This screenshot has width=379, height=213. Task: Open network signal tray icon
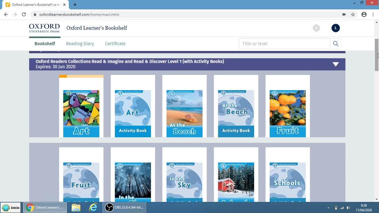[x=342, y=208]
